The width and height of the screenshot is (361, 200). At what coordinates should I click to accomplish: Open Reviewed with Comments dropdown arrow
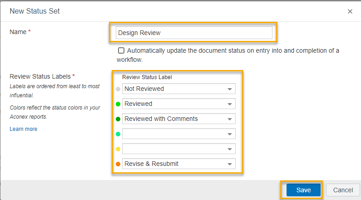[x=229, y=119]
